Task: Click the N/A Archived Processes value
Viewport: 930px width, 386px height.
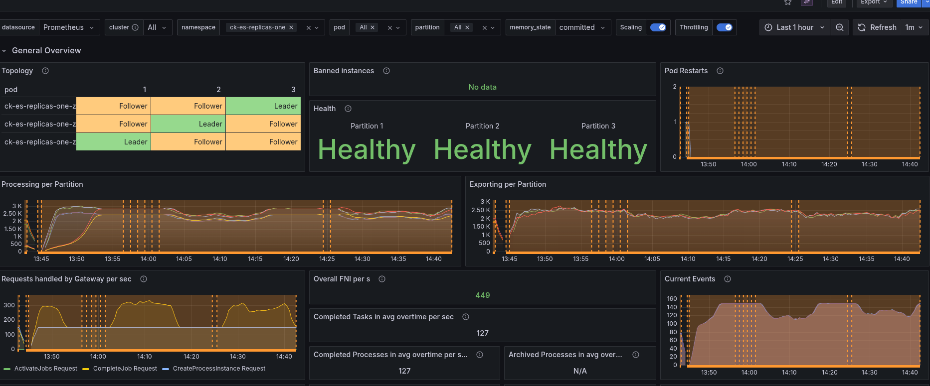Action: pos(580,371)
